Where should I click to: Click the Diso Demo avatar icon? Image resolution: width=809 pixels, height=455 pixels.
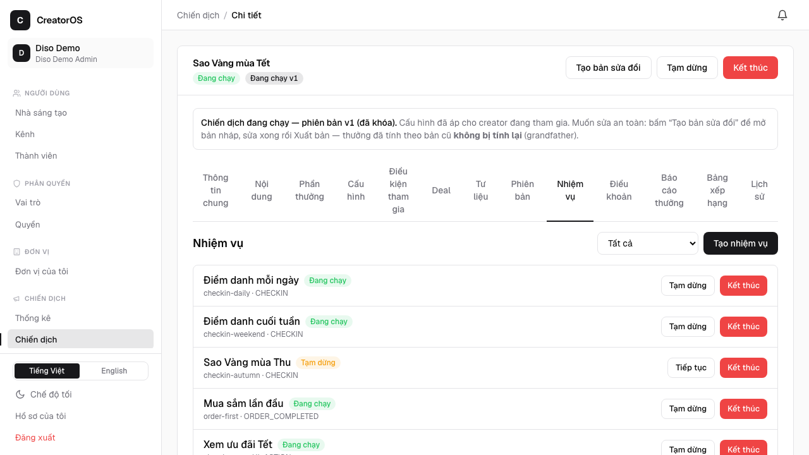21,53
